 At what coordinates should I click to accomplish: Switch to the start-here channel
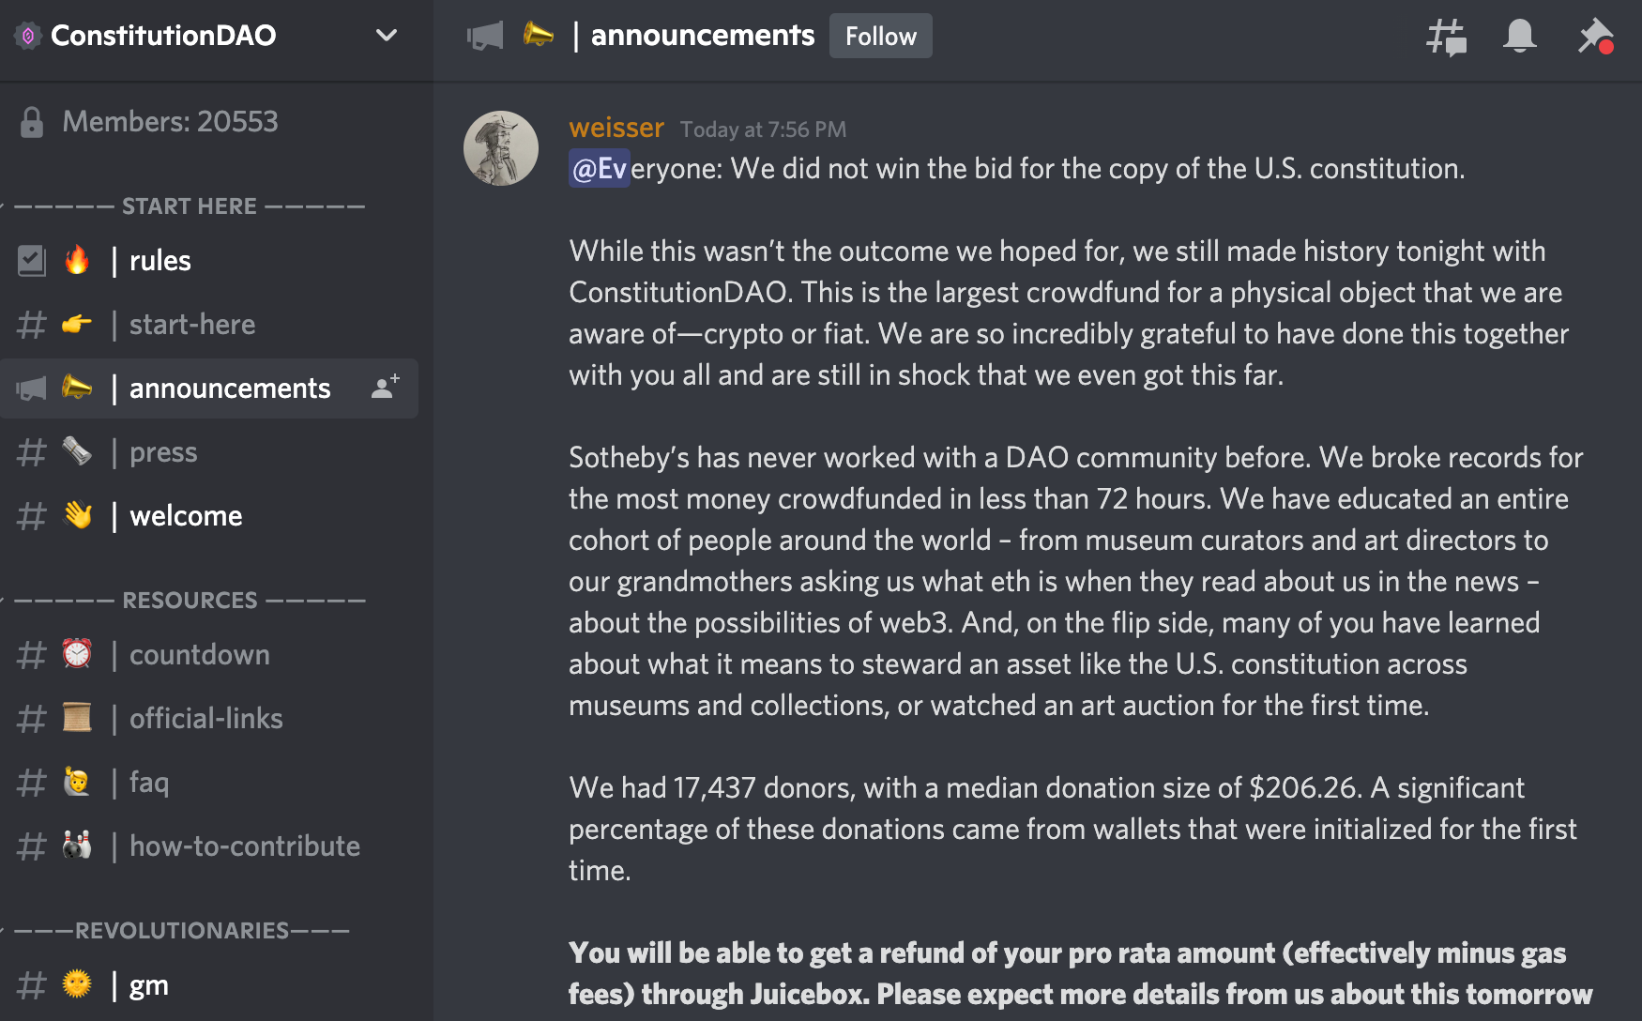[x=191, y=325]
